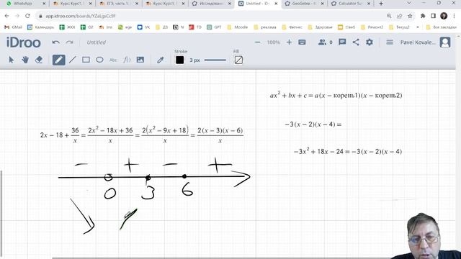Open Chrome three-dot menu
This screenshot has width=461, height=259.
(454, 16)
